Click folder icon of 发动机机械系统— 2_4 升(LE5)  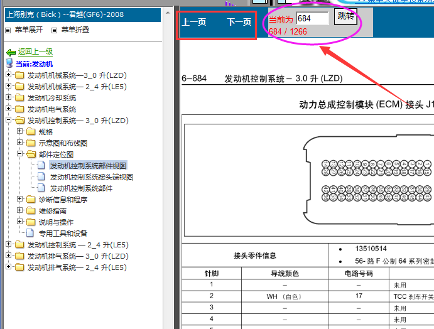pyautogui.click(x=19, y=87)
